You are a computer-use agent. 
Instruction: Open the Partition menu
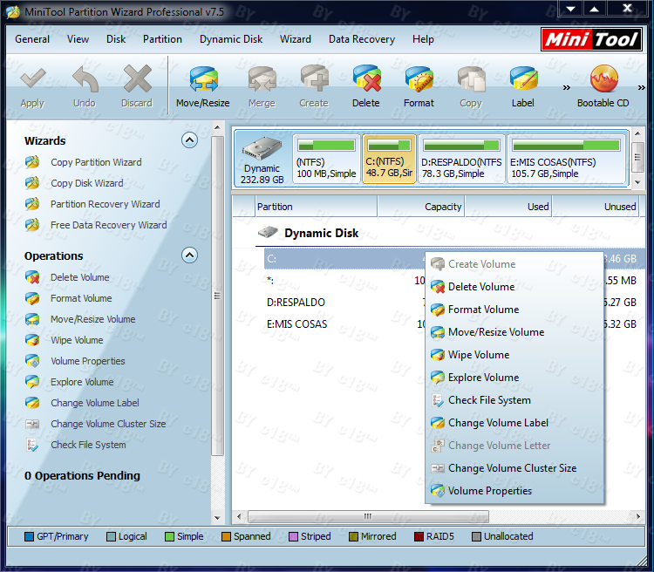(x=162, y=39)
